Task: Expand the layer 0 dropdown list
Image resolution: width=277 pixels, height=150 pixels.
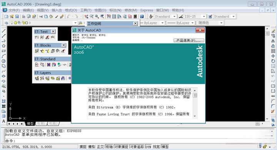Action: (75, 23)
